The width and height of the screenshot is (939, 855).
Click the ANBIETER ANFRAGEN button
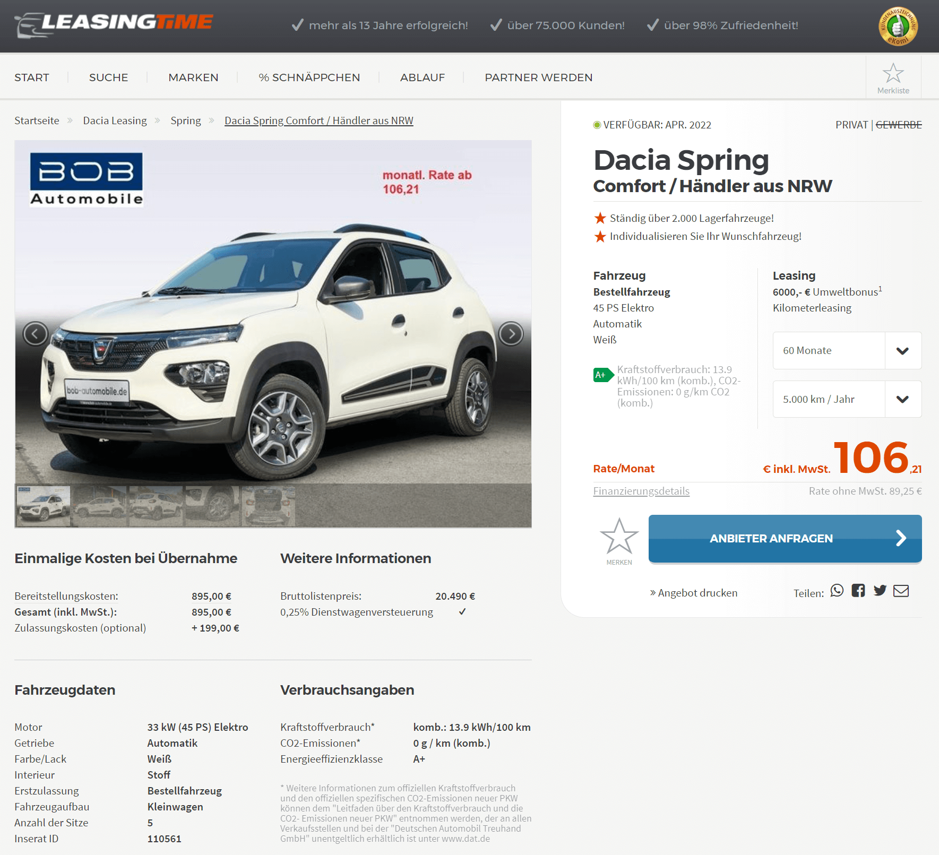pos(785,538)
